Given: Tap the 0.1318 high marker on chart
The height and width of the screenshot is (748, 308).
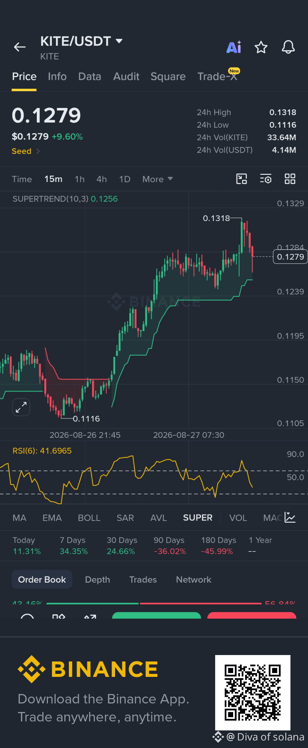Looking at the screenshot, I should pos(216,218).
